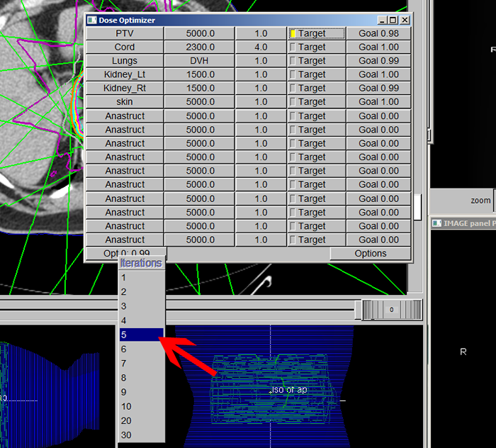This screenshot has height=448, width=496.
Task: Click the DVH type button for Lungs
Action: 199,61
